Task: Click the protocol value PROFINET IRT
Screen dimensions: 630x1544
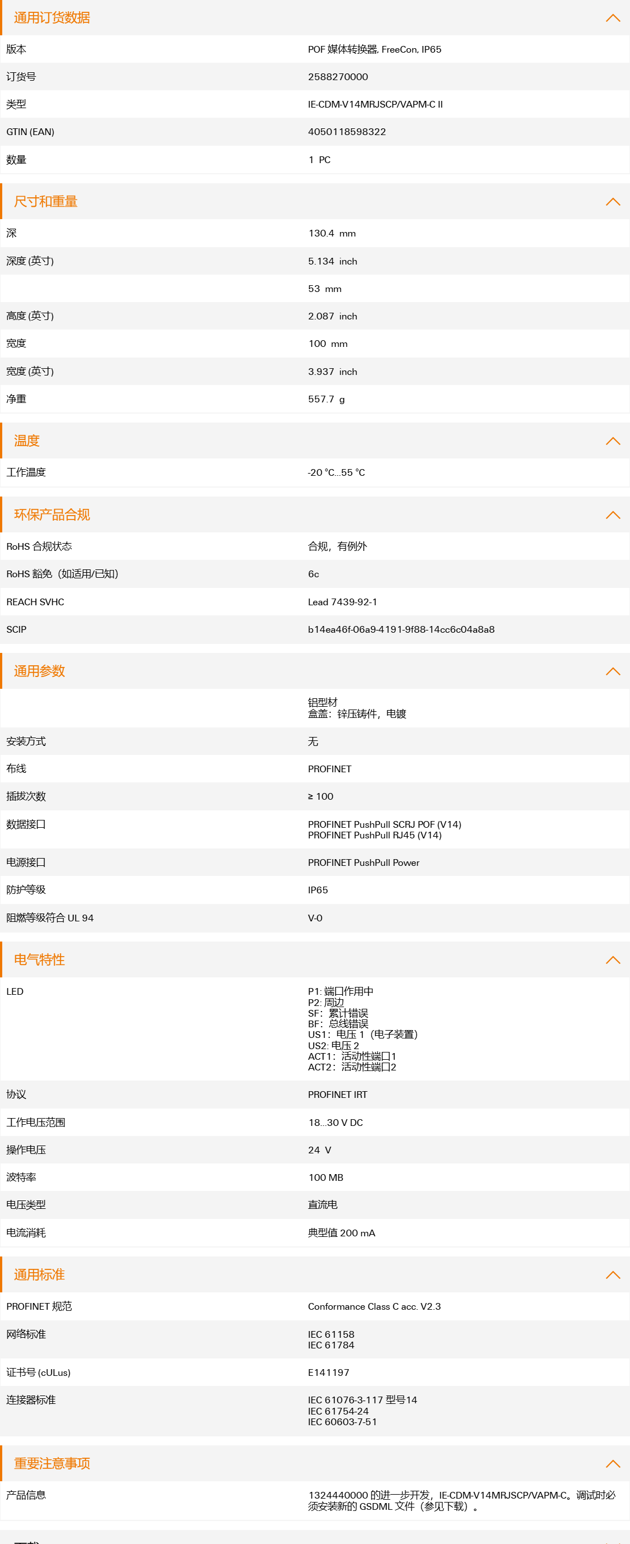Action: [338, 1095]
